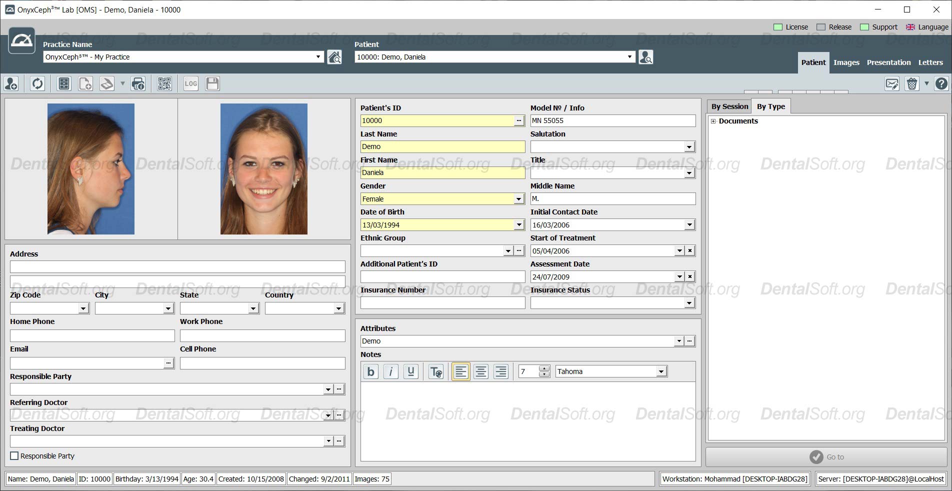Expand the Documents tree node
Image resolution: width=952 pixels, height=491 pixels.
click(x=713, y=121)
